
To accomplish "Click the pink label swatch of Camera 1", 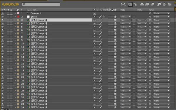I will 18,13.
